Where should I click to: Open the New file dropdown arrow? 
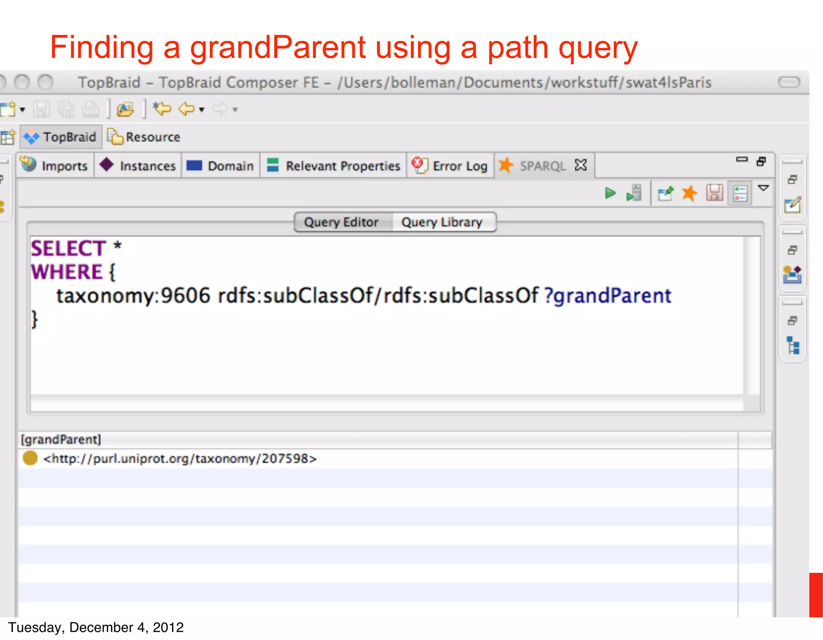(x=23, y=109)
